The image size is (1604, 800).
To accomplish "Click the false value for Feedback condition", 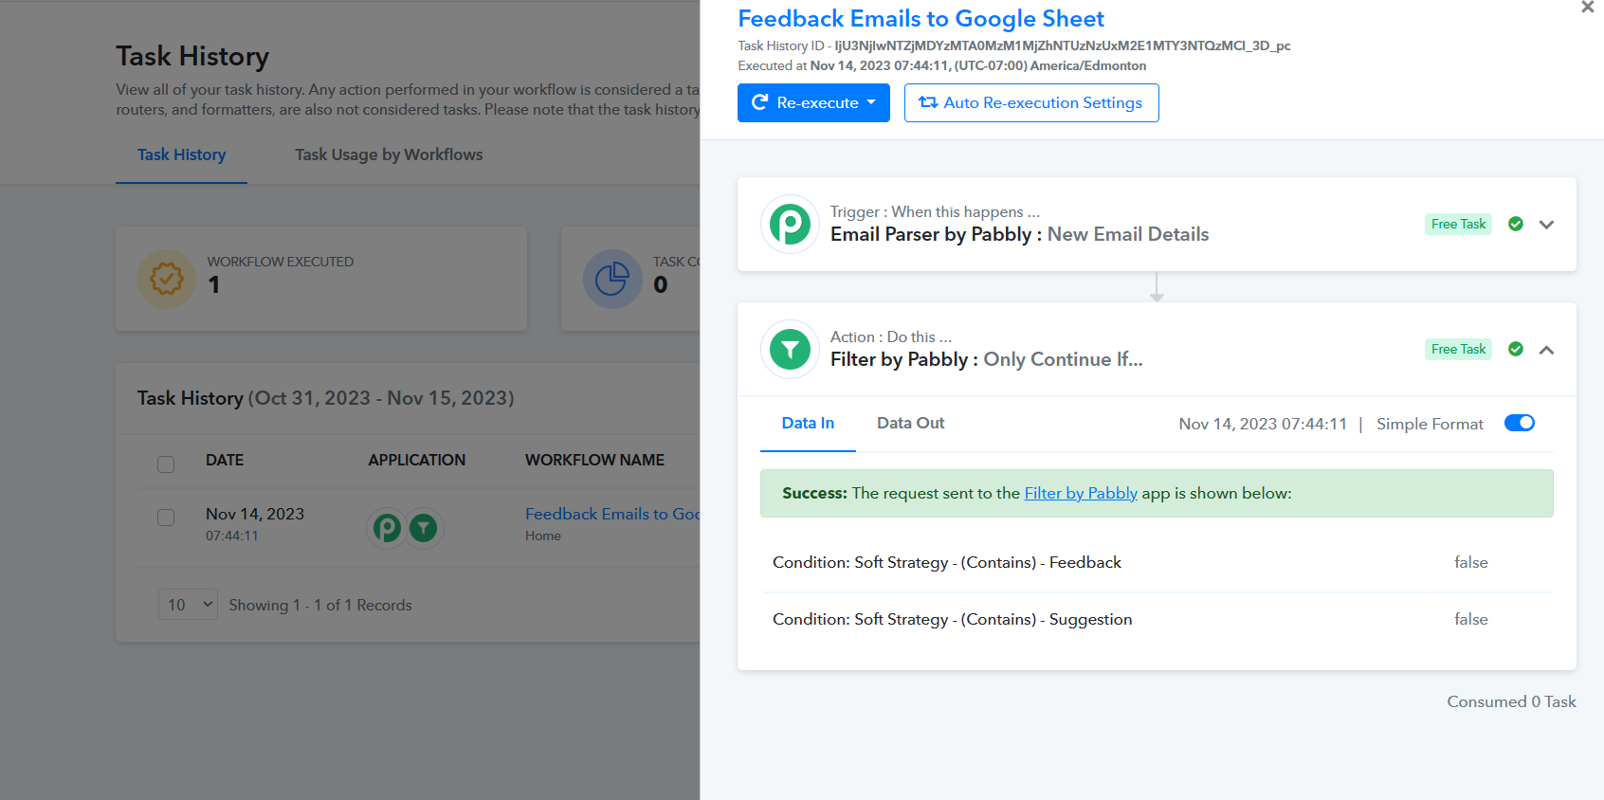I will click(x=1471, y=562).
